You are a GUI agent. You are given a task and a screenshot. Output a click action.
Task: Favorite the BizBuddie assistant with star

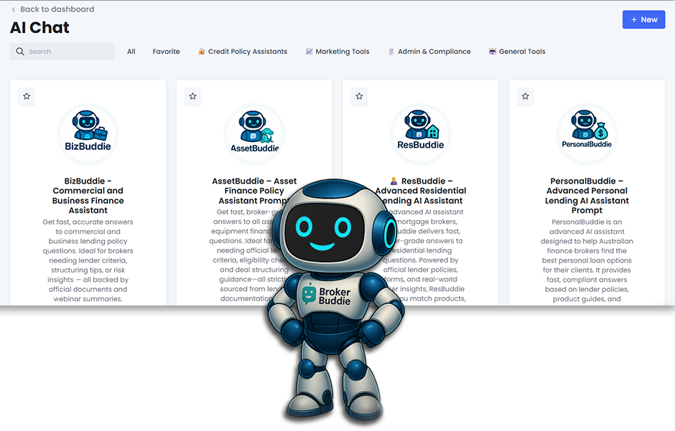click(27, 96)
